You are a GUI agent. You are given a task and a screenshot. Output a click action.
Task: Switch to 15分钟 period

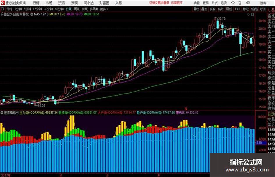(38, 9)
